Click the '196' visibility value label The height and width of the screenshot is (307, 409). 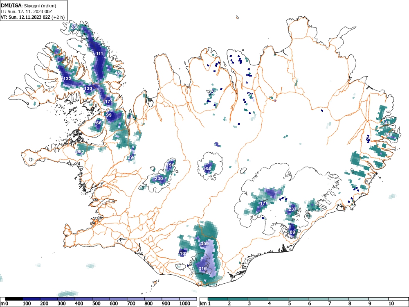click(x=170, y=165)
